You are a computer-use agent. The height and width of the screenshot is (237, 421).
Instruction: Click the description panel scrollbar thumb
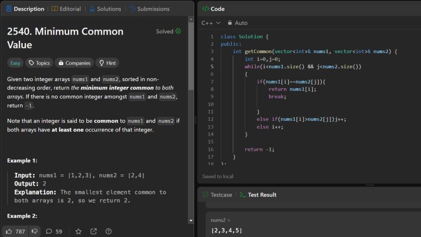tap(191, 56)
